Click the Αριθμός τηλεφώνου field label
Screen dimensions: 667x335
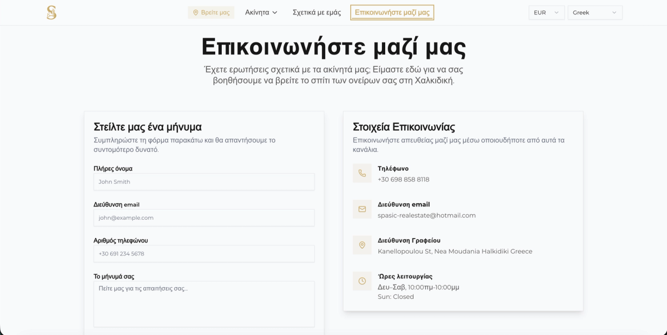coord(121,240)
